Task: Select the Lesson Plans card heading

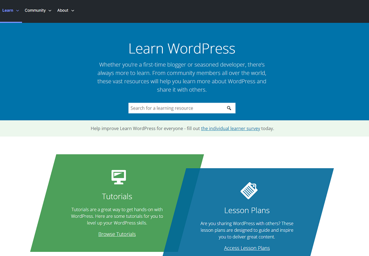Action: pos(247,210)
